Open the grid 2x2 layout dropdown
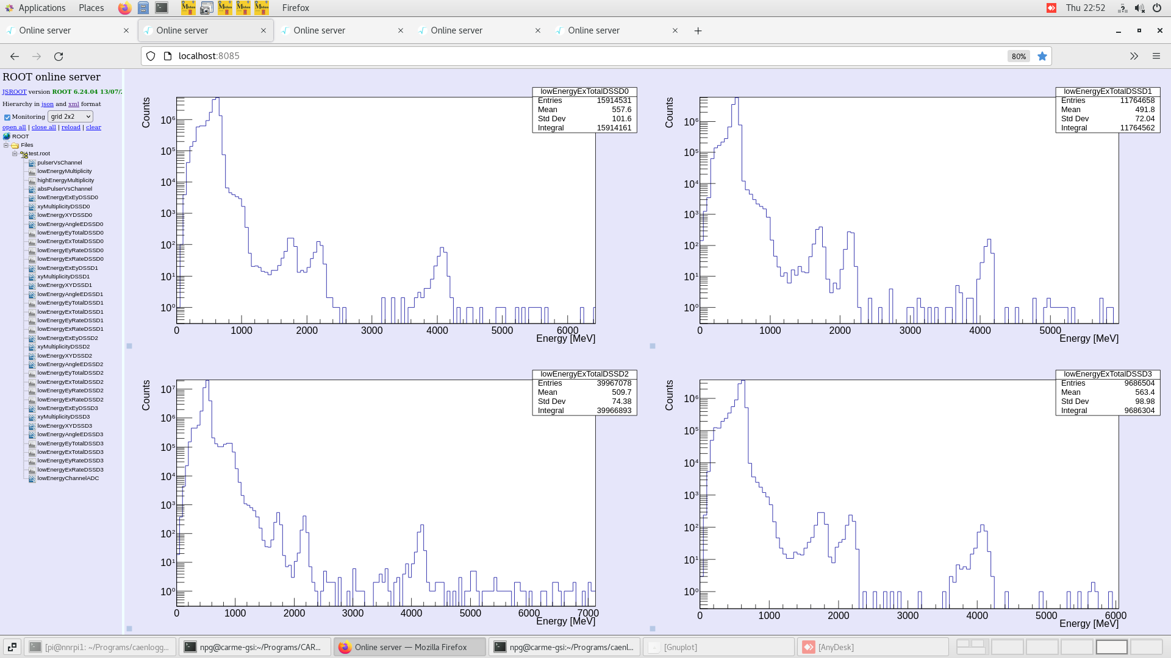The width and height of the screenshot is (1171, 658). pyautogui.click(x=70, y=116)
